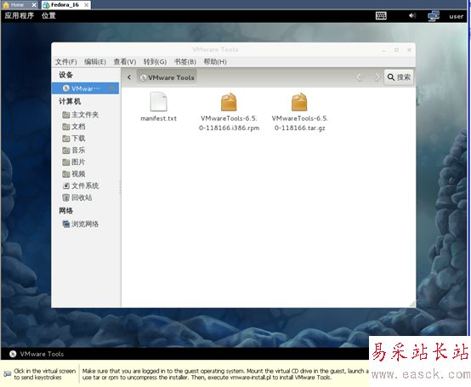Open the user menu in top panel
This screenshot has height=387, width=471.
point(456,16)
